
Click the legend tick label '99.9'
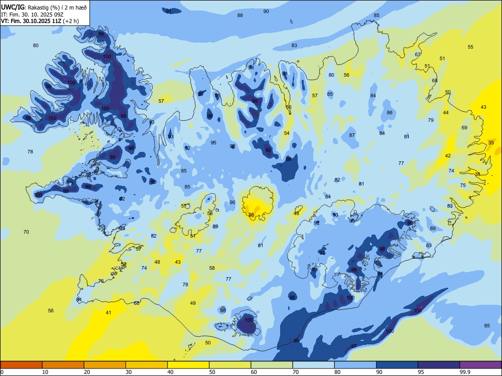[x=464, y=372]
